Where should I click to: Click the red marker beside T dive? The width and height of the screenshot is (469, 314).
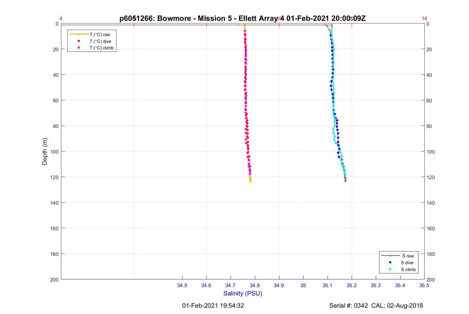pos(79,41)
